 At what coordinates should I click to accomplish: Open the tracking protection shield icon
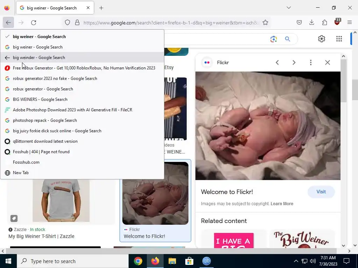[x=67, y=22]
